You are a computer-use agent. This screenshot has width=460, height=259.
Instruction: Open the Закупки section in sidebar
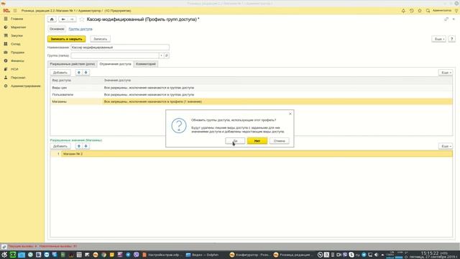point(17,35)
